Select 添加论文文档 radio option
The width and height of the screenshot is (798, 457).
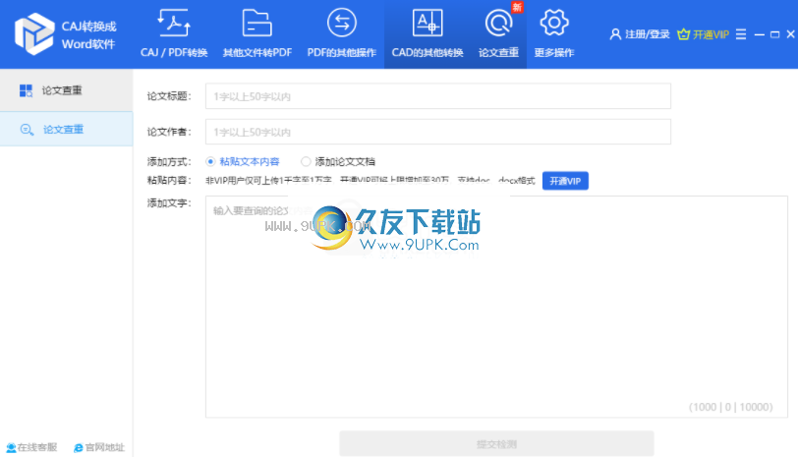[338, 161]
